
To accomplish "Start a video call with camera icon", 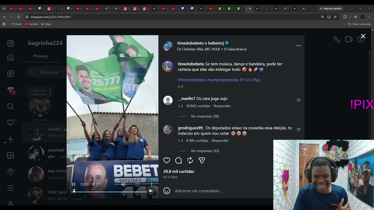I will tap(349, 39).
